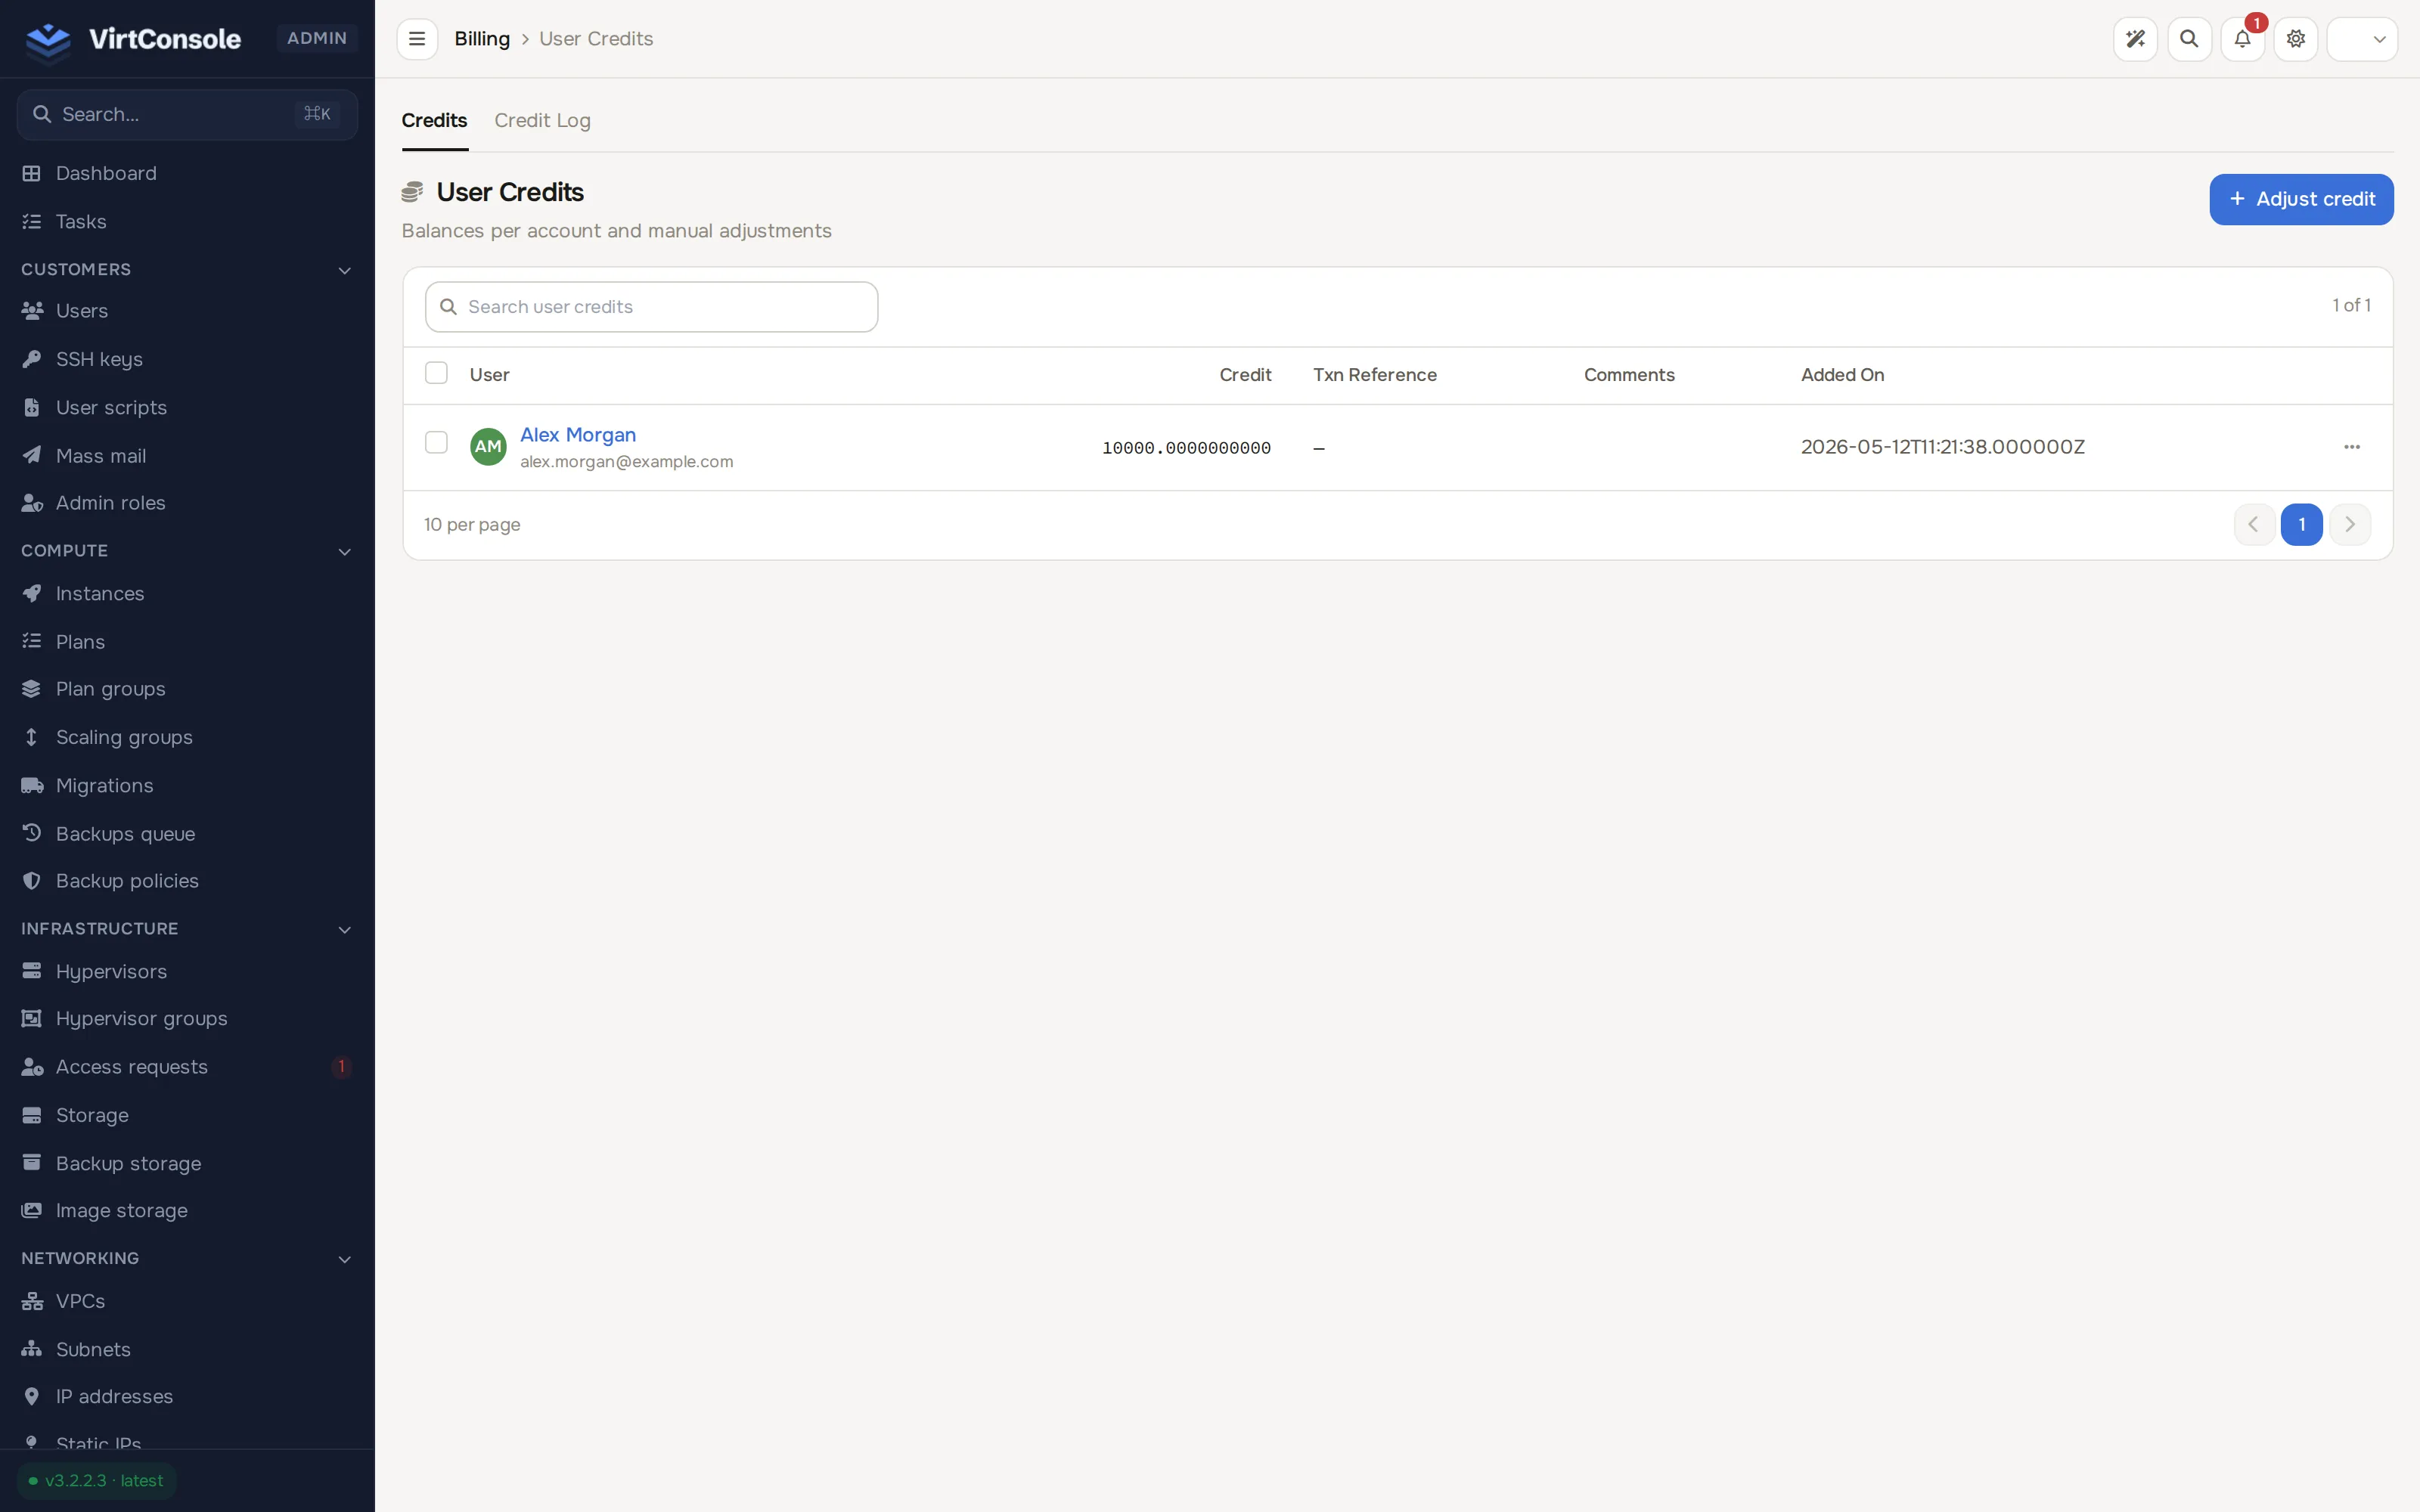Viewport: 2420px width, 1512px height.
Task: Open SSH keys page
Action: coord(187,359)
